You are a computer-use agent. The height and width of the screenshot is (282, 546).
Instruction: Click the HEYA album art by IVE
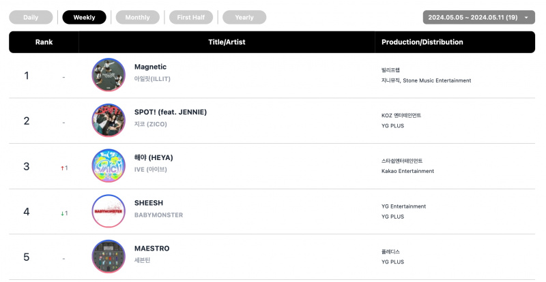click(109, 166)
